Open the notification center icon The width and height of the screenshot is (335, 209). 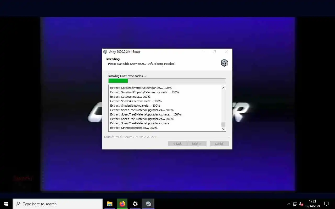[x=326, y=204]
